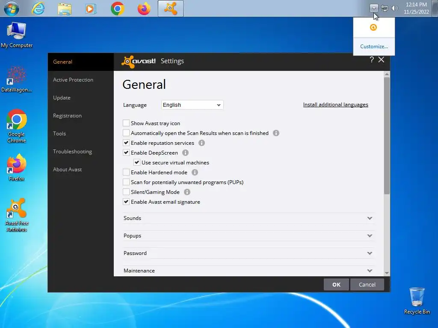
Task: Switch to Tools settings
Action: 80,134
